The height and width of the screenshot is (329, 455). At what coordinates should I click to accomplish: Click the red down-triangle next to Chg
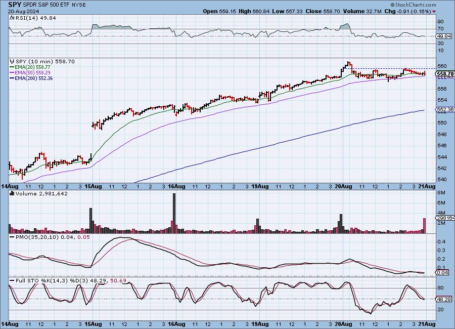click(434, 12)
